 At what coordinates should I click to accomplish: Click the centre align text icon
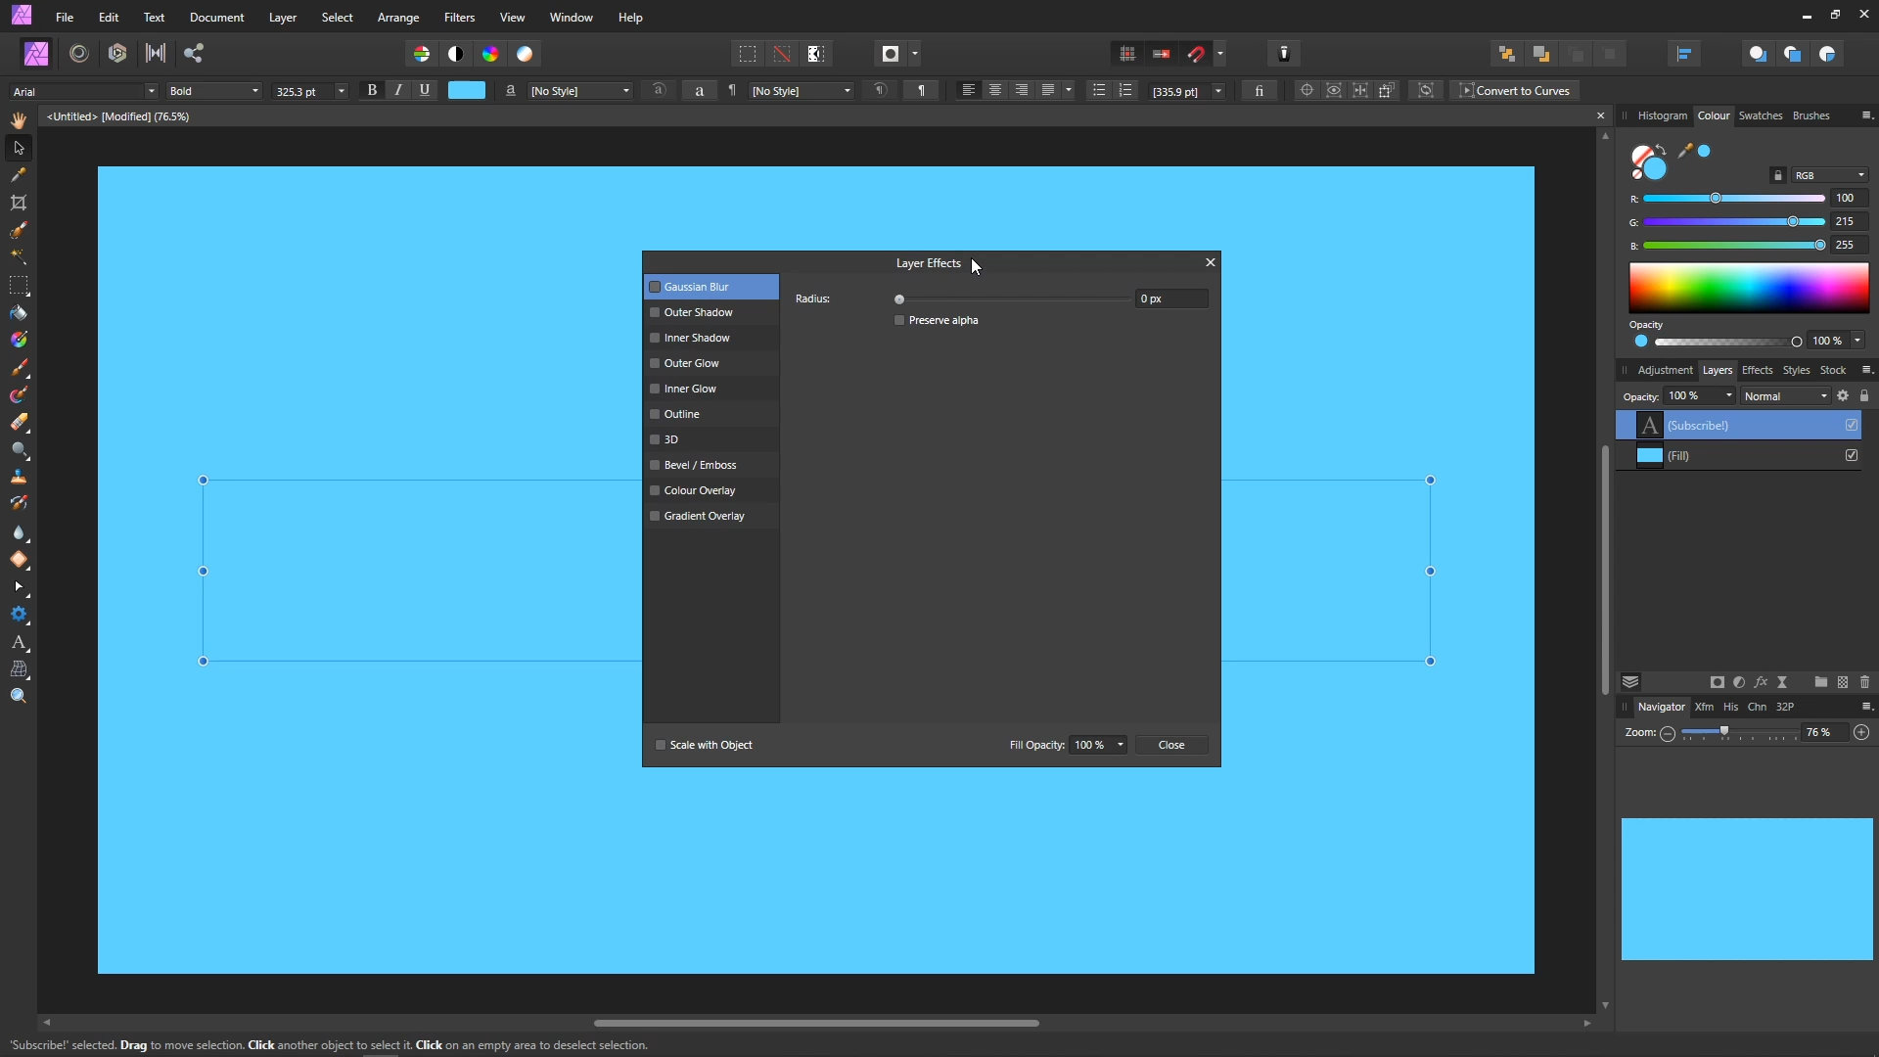pos(995,90)
